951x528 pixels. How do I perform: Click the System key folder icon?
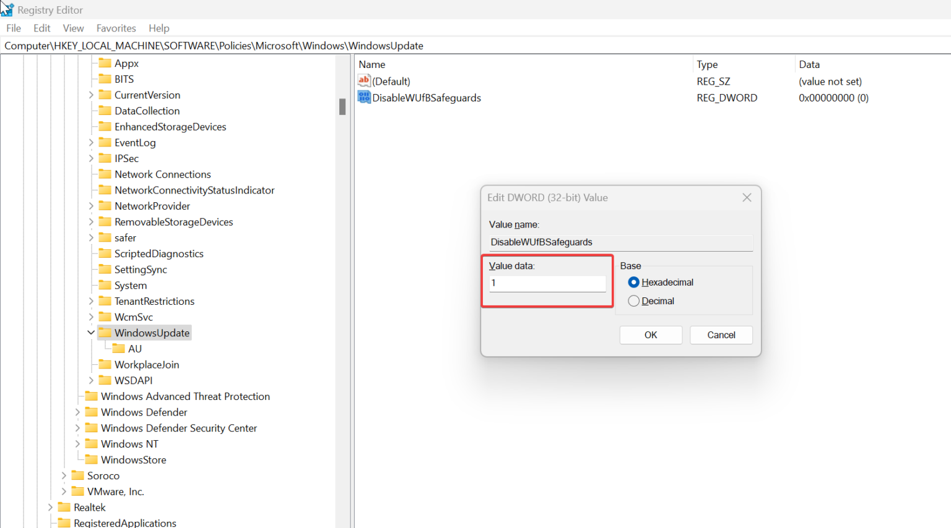tap(105, 285)
